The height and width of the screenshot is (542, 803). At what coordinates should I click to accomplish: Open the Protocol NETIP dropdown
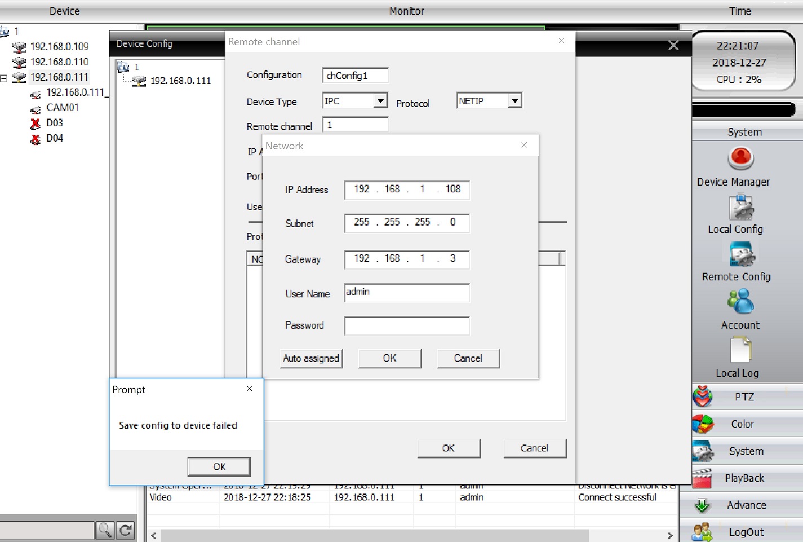[514, 101]
